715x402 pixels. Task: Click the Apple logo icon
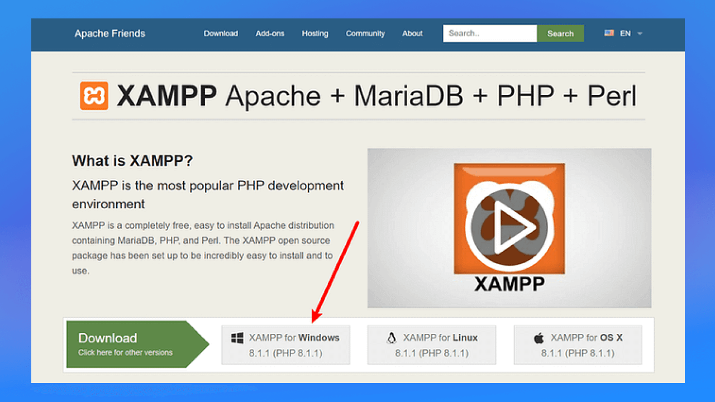[x=538, y=338]
